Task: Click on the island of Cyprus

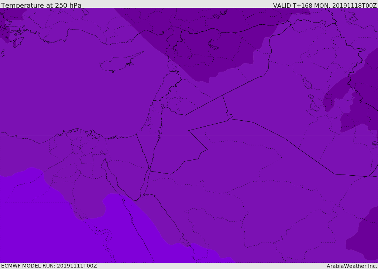Action: point(117,63)
